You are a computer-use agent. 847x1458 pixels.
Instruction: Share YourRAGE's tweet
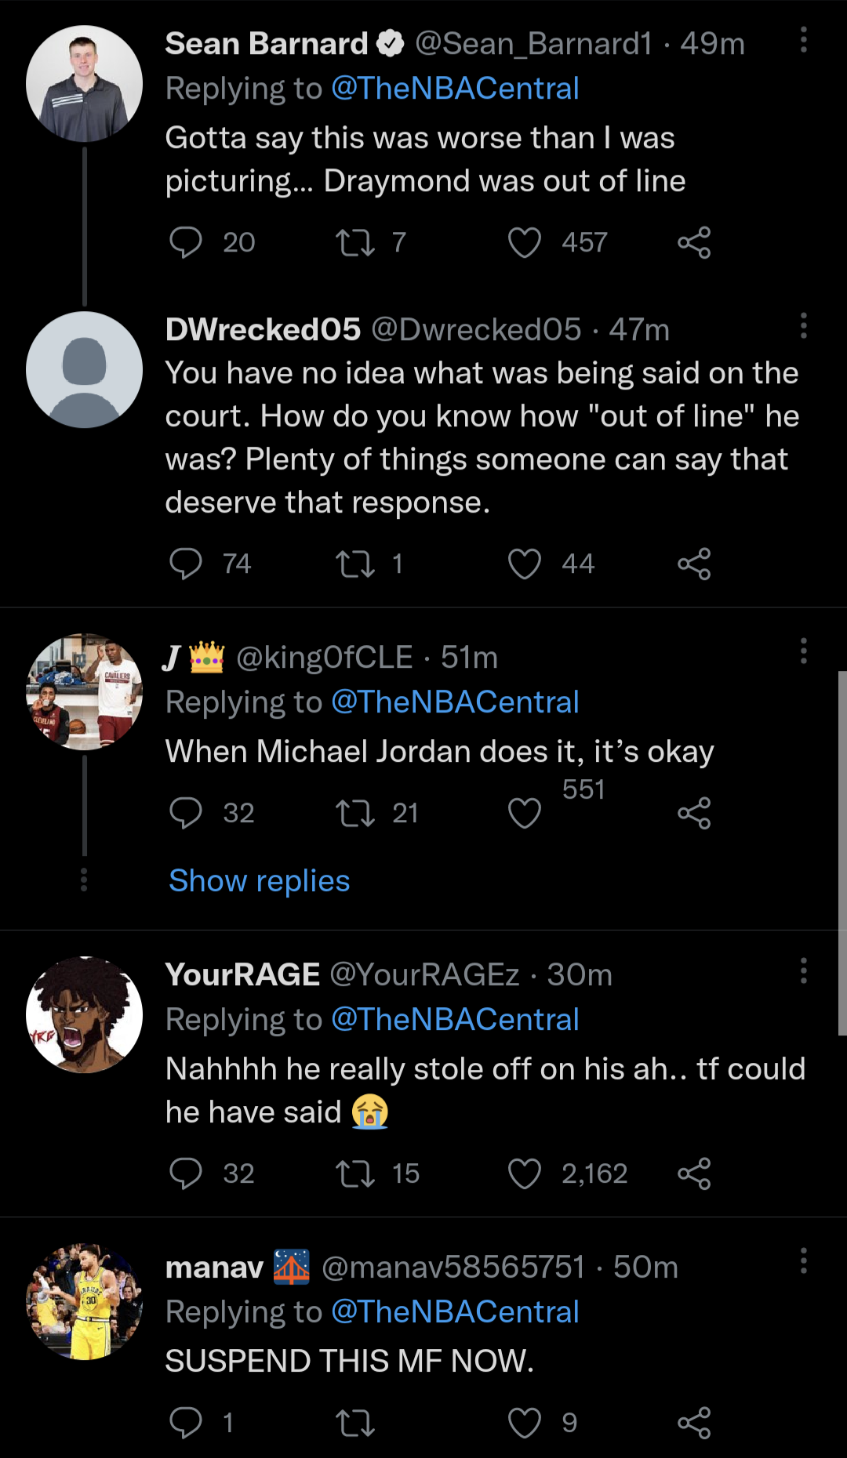(694, 1173)
